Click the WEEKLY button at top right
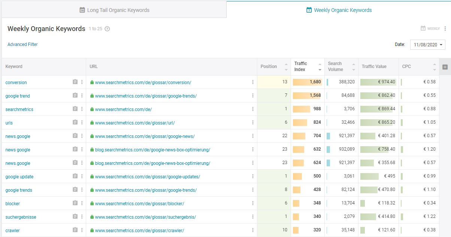Viewport: 451px width, 237px height. [x=430, y=28]
